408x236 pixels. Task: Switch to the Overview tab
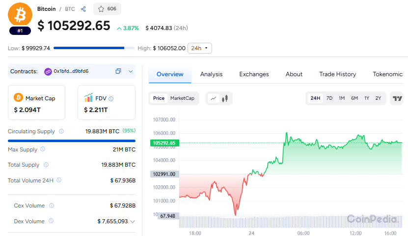[x=170, y=74]
